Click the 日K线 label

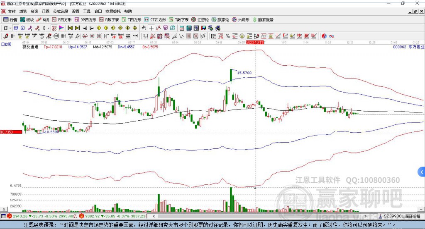pyautogui.click(x=6, y=45)
